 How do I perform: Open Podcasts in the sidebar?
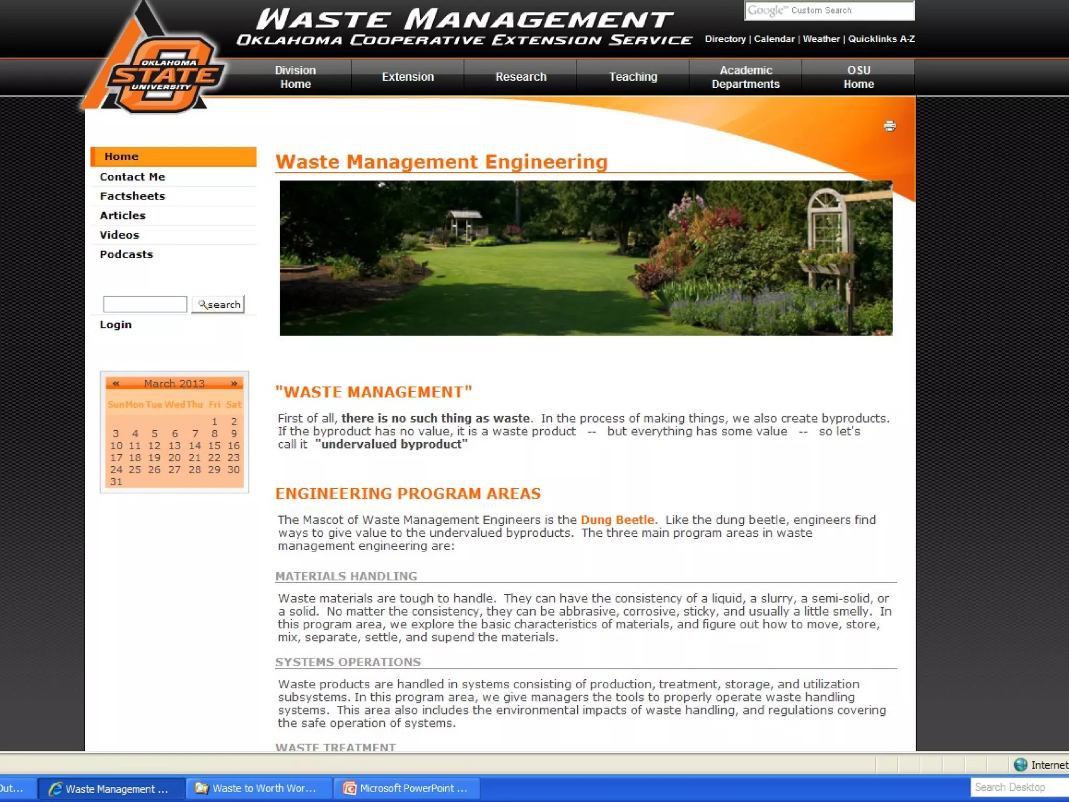tap(126, 254)
